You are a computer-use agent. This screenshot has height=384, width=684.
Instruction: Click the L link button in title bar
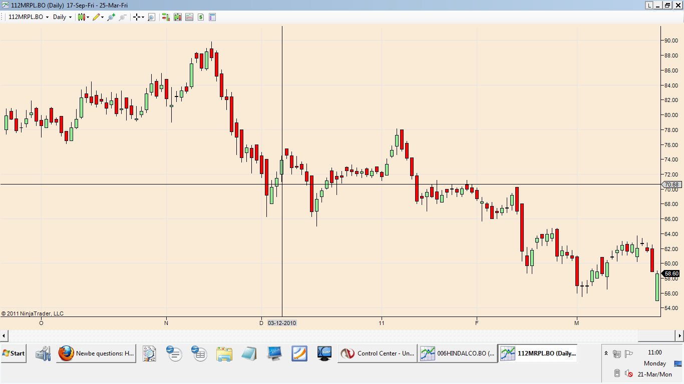(x=649, y=5)
